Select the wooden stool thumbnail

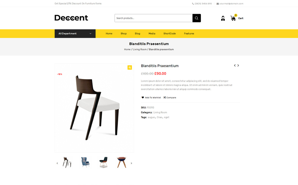click(122, 162)
